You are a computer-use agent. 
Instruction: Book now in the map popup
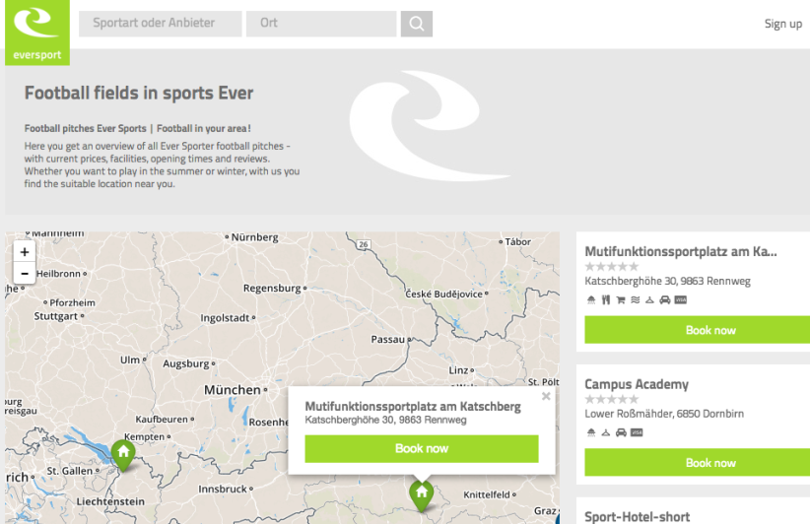(422, 448)
